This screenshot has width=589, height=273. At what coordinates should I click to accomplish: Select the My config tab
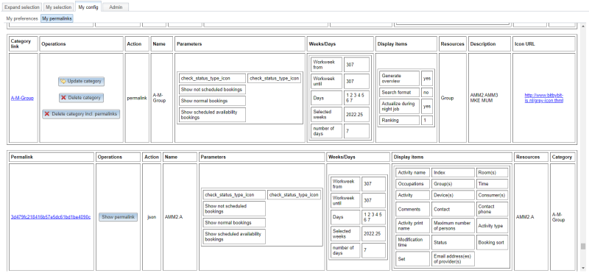point(88,7)
